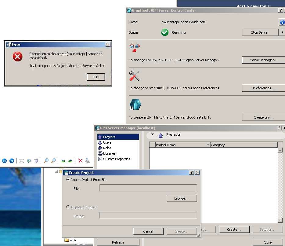The image size is (285, 246).
Task: Click scrollbar down arrow in projects list
Action: click(x=280, y=220)
